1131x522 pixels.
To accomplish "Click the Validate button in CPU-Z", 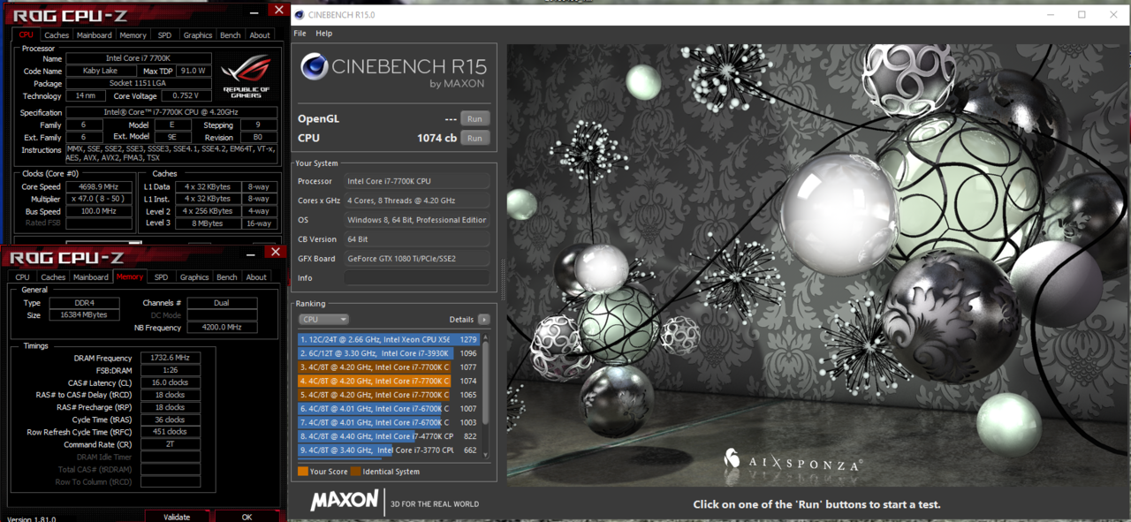I will pyautogui.click(x=177, y=517).
